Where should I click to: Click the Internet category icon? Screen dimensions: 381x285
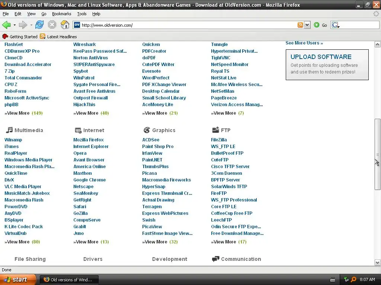[78, 130]
